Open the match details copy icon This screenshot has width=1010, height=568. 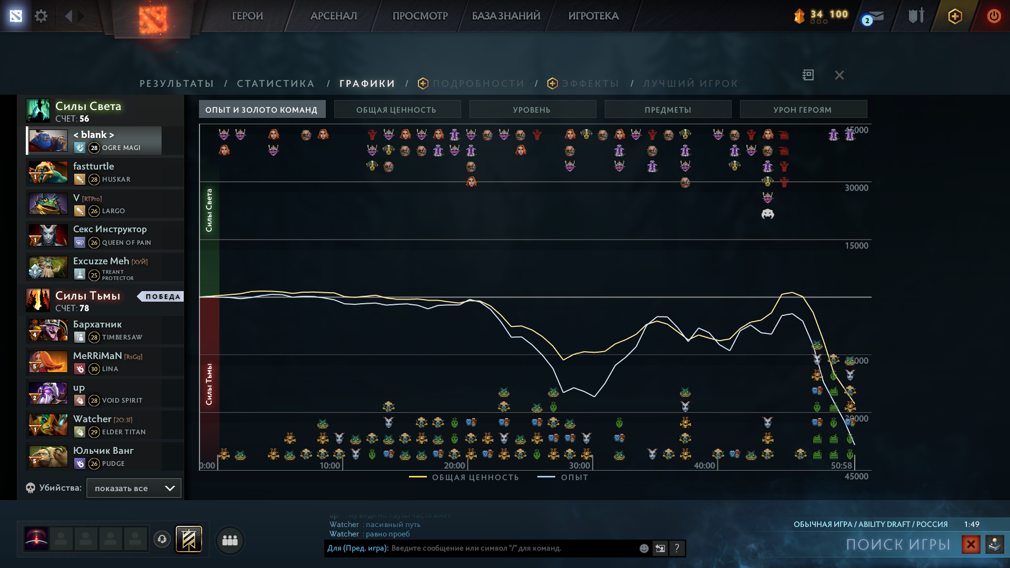point(808,75)
